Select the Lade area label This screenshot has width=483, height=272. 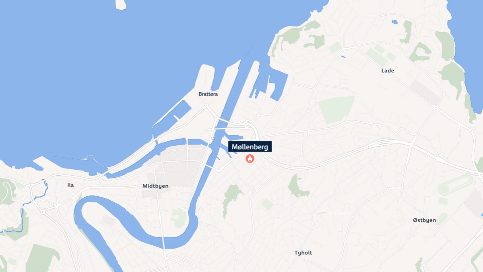(388, 71)
